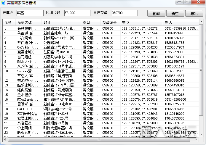Select row 7 雪花姐姐
This screenshot has height=145, width=206.
(x=24, y=57)
